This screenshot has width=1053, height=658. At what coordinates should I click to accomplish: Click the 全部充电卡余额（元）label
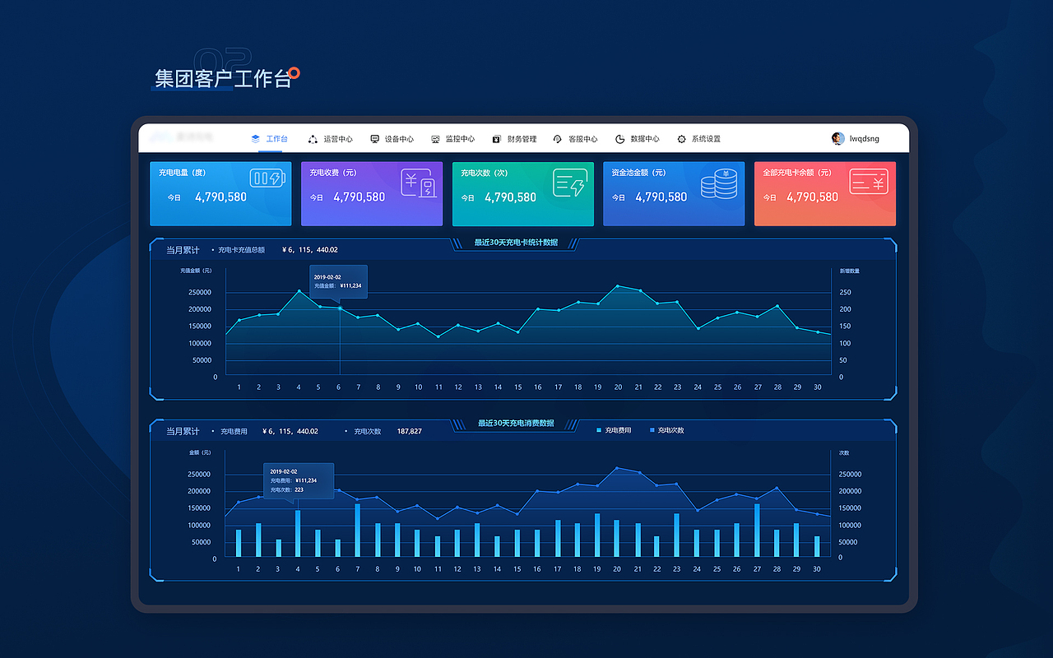(797, 173)
